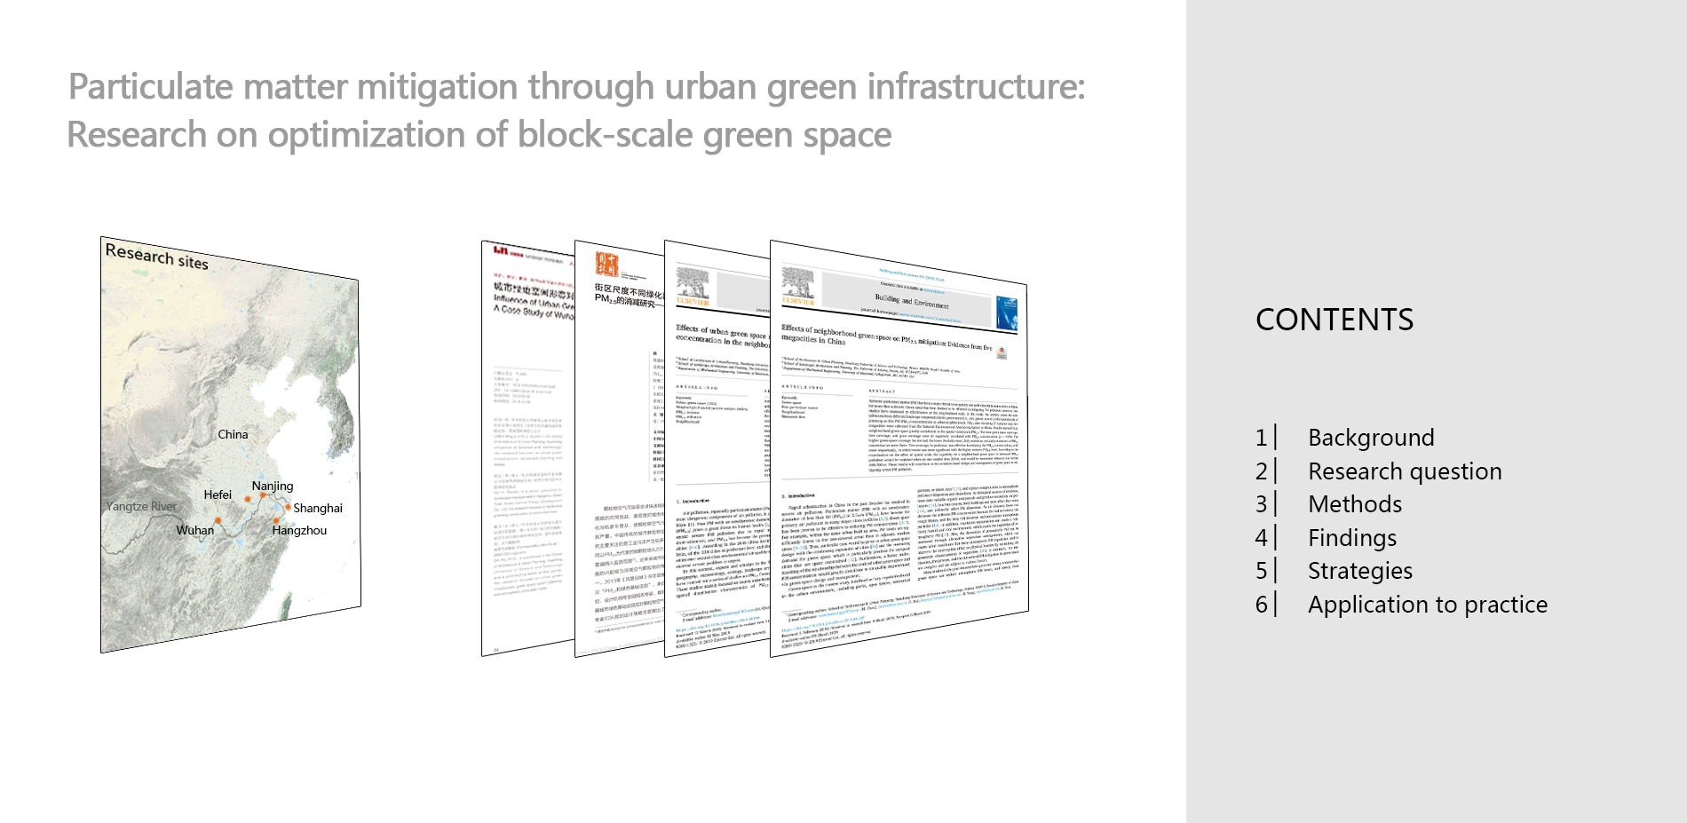Click the orange Wuhan marker on the map
1687x823 pixels.
click(x=218, y=521)
